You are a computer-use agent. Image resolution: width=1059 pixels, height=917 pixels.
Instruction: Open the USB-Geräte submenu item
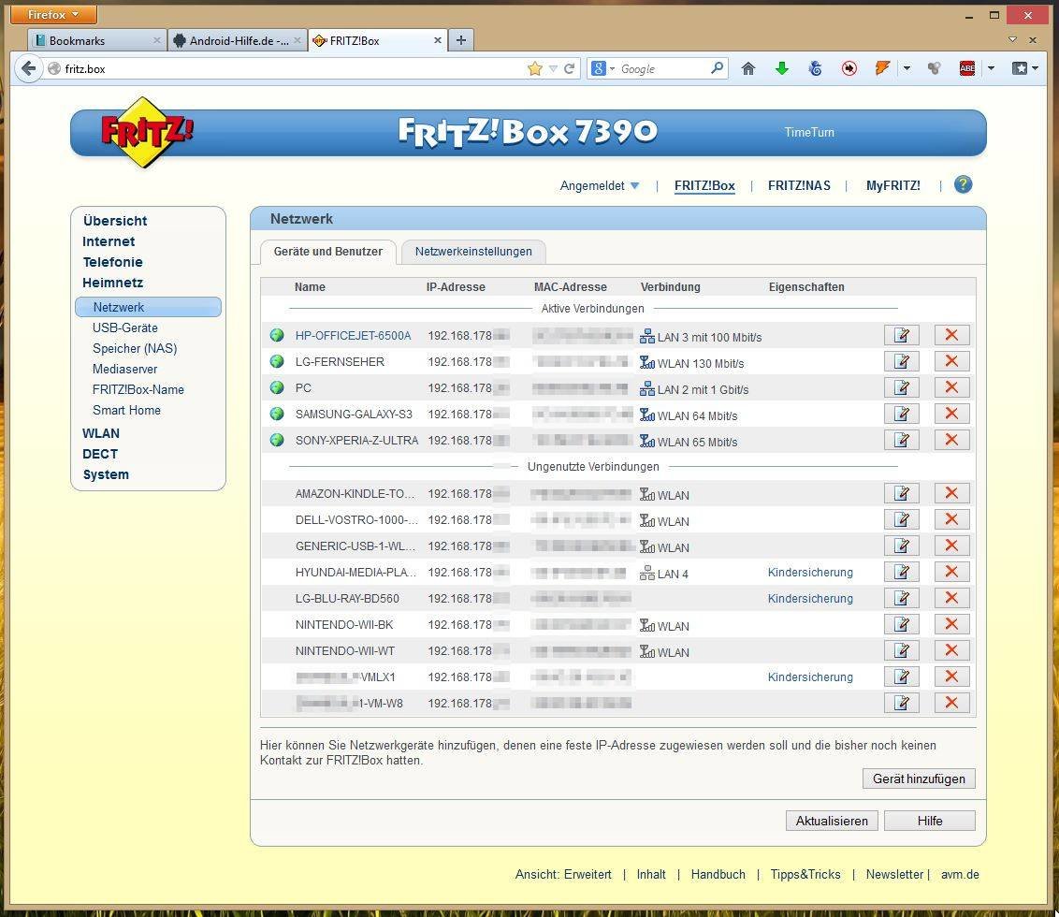pyautogui.click(x=125, y=327)
